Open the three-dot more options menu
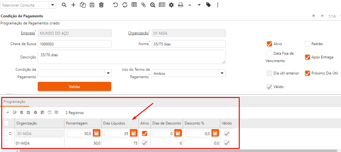 click(218, 5)
